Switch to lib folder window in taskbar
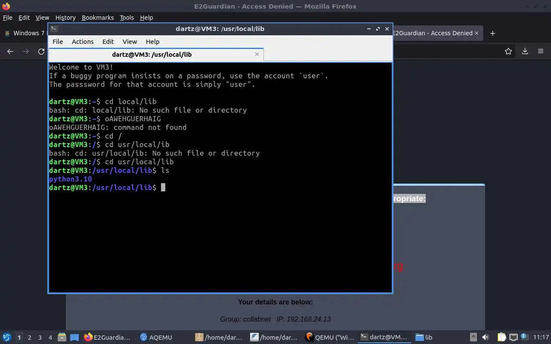551x344 pixels. (424, 338)
